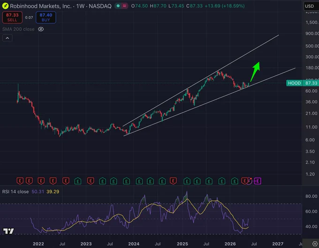319x248 pixels.
Task: Click the 36.00 price axis label
Action: (x=311, y=101)
